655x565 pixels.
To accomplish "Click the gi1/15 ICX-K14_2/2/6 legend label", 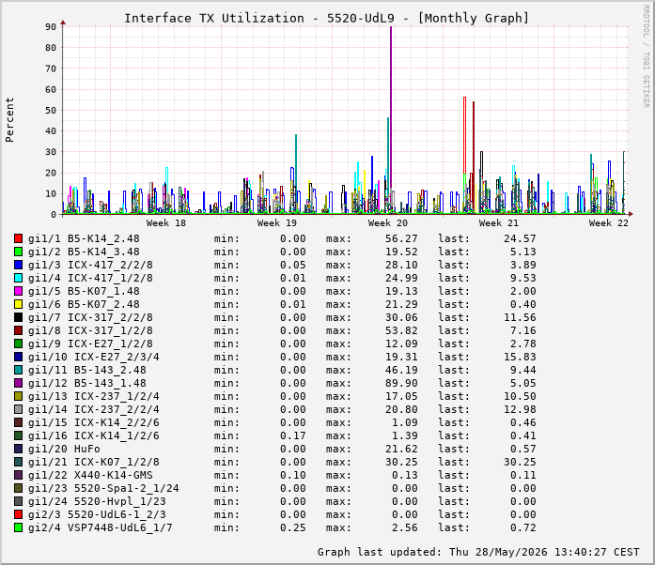I will [x=94, y=422].
